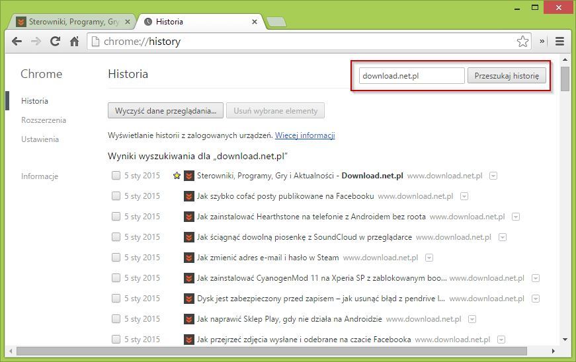The height and width of the screenshot is (362, 576).
Task: Click the bookmark star on Sterowniki entry
Action: pos(177,176)
